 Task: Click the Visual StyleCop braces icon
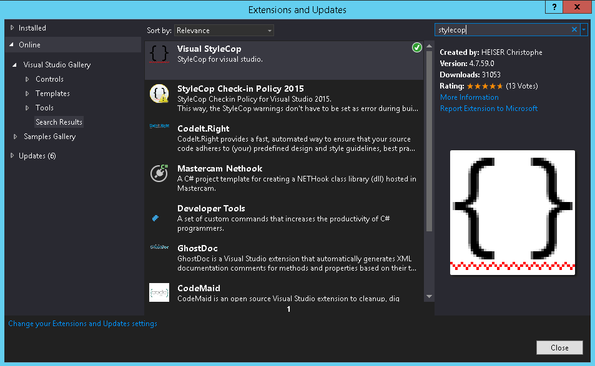click(x=159, y=54)
